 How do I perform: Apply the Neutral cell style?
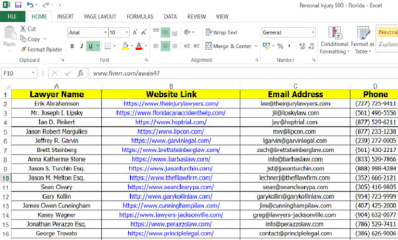387,32
